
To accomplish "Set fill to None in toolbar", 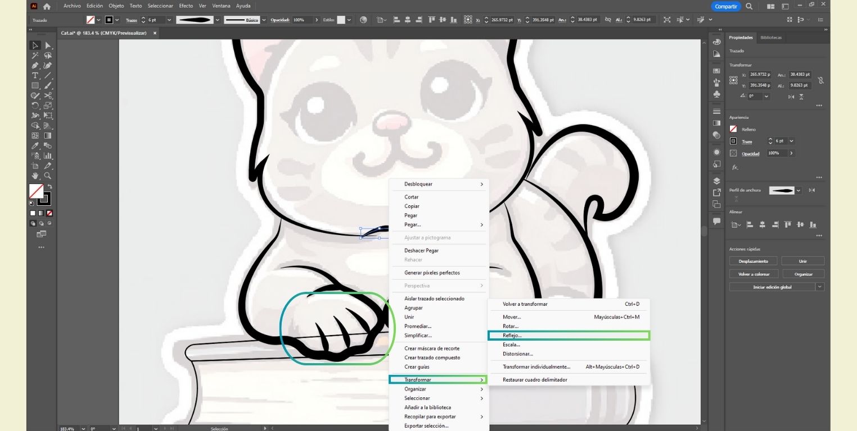I will (x=49, y=213).
